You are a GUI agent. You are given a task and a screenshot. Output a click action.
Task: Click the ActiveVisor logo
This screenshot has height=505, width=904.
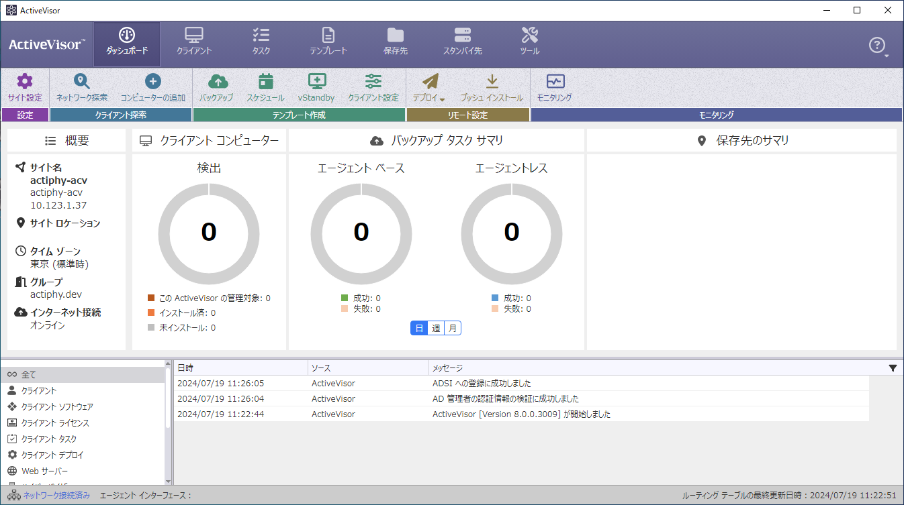click(47, 45)
